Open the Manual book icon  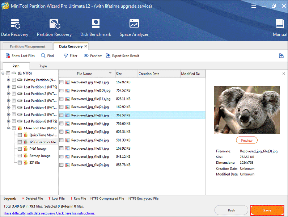280,23
